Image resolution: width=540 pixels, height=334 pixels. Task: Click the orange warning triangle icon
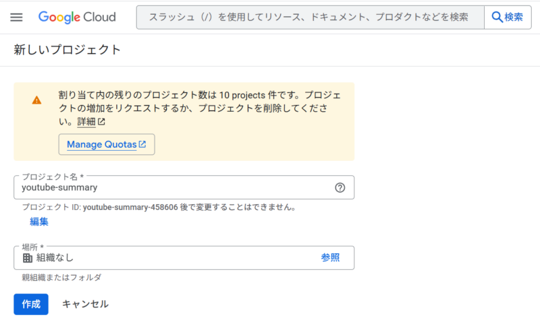coord(36,100)
